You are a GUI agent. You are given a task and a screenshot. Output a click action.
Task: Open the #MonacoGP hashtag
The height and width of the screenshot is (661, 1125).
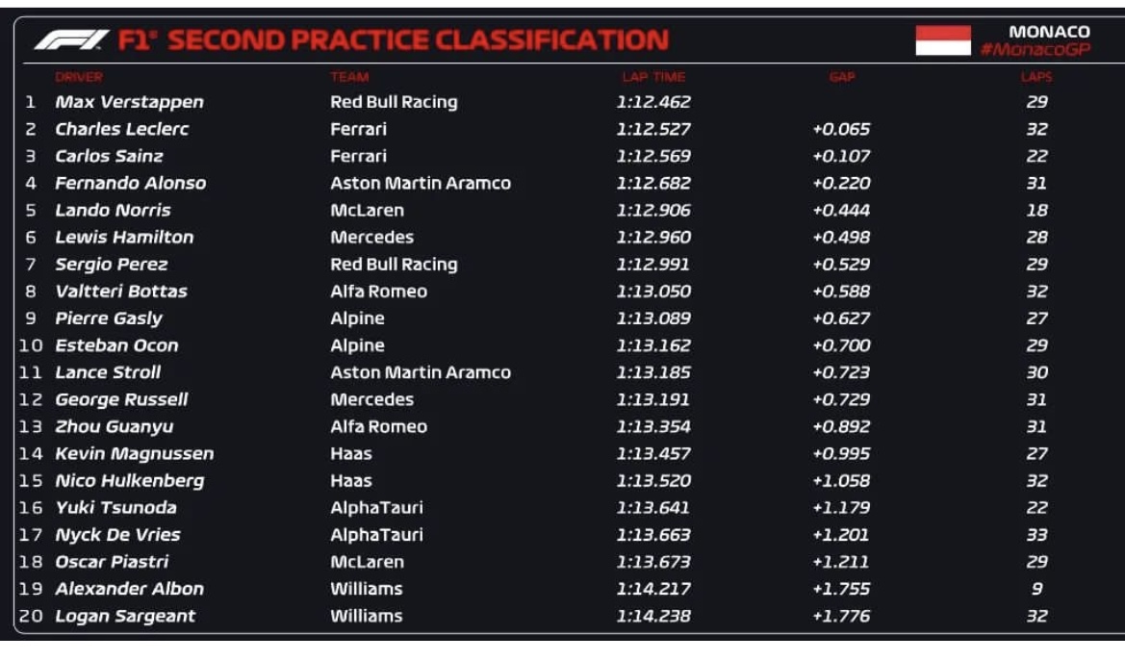[x=1036, y=49]
